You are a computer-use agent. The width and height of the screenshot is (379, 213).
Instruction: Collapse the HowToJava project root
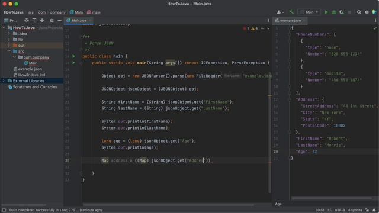click(4, 28)
